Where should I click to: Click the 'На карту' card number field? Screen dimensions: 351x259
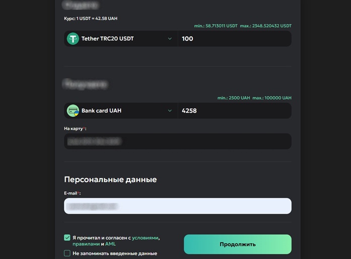178,141
